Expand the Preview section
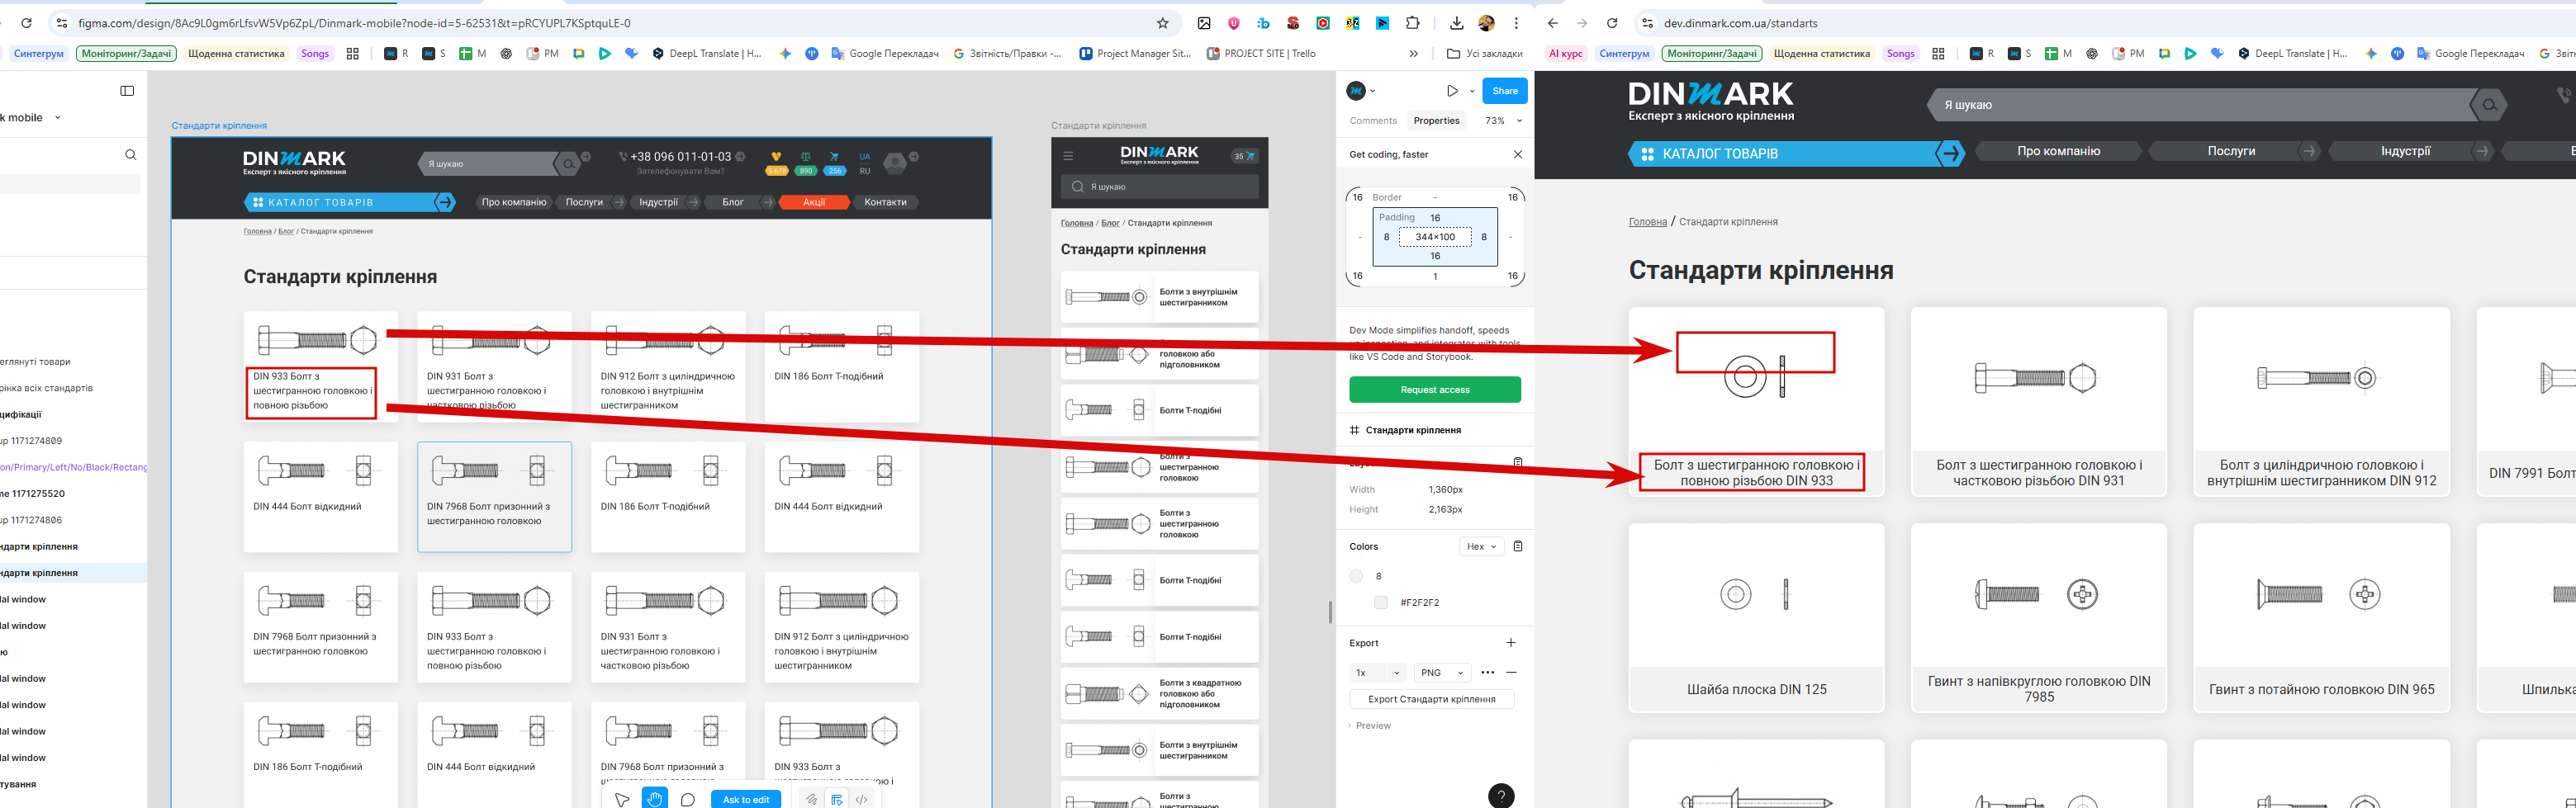Image resolution: width=2576 pixels, height=808 pixels. pyautogui.click(x=1369, y=726)
